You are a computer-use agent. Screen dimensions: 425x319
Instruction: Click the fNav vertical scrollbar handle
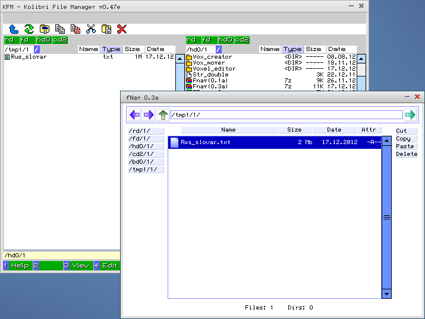pyautogui.click(x=386, y=217)
